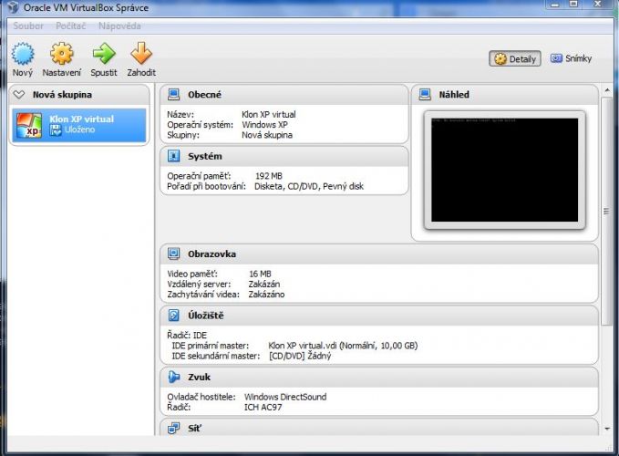The height and width of the screenshot is (456, 619).
Task: Open the Soubor menu
Action: [28, 26]
